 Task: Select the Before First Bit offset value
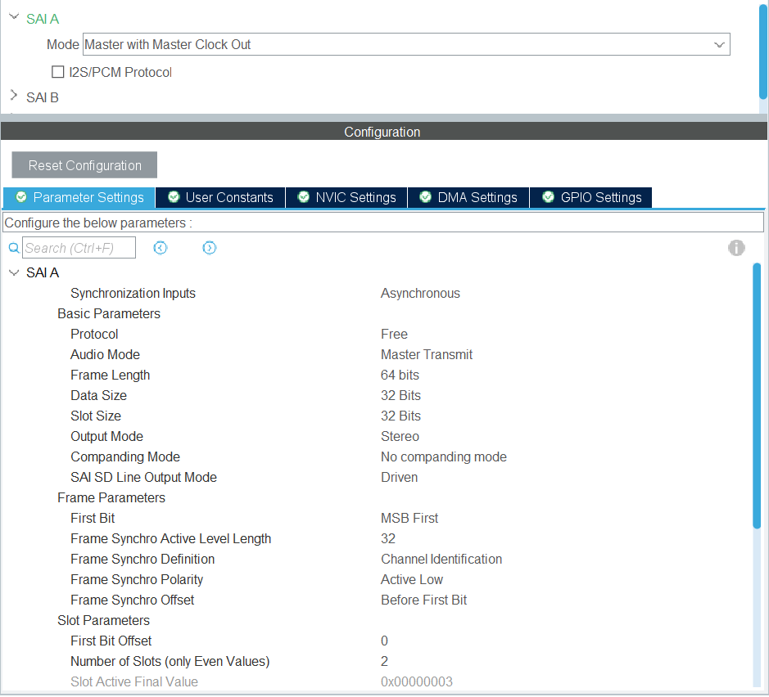(x=423, y=600)
